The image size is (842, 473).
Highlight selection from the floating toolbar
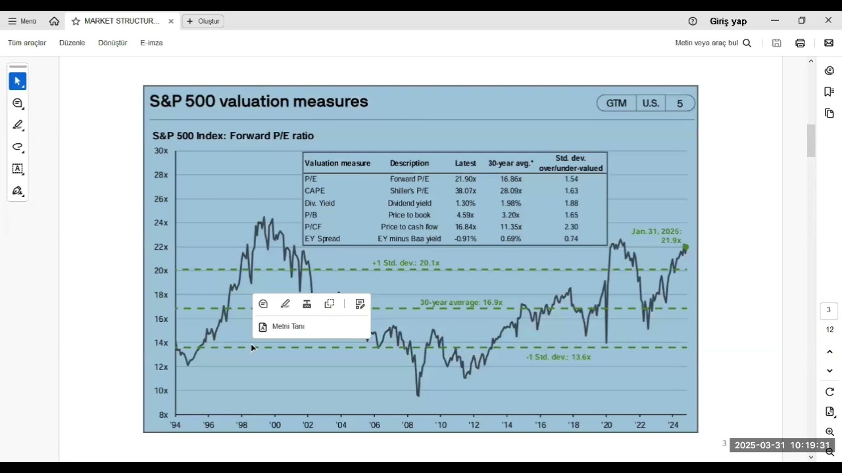[x=285, y=304]
